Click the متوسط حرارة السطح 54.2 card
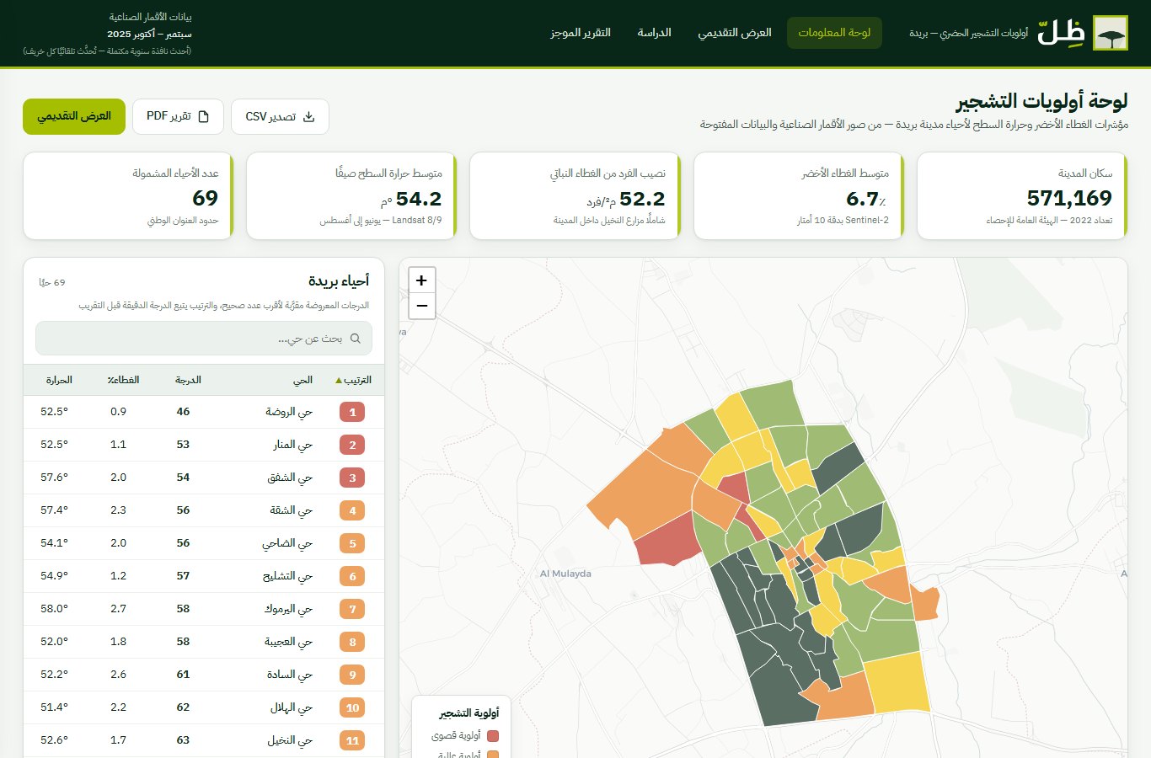This screenshot has height=758, width=1151. click(351, 196)
